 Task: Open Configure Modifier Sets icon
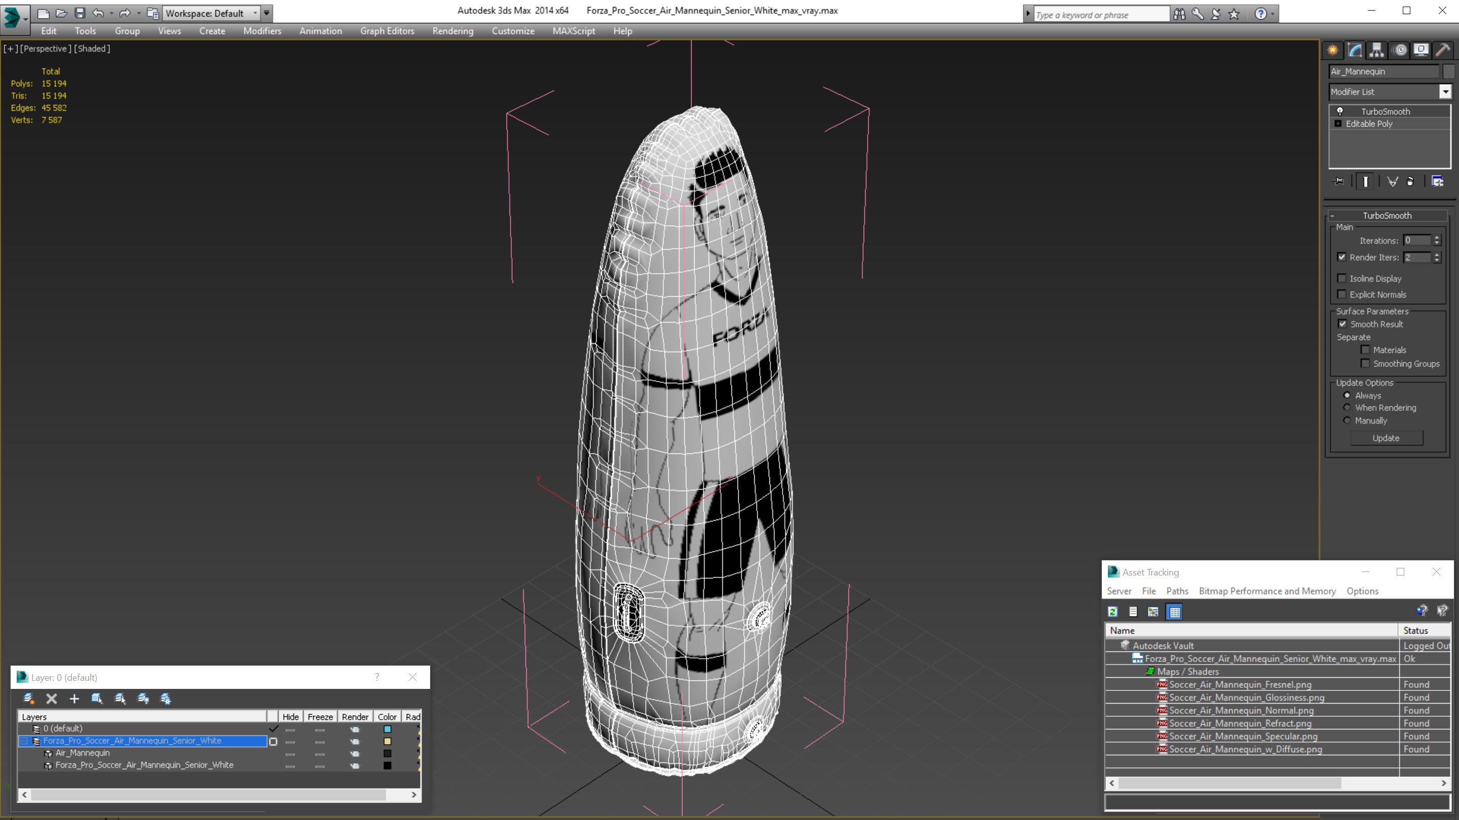1438,182
